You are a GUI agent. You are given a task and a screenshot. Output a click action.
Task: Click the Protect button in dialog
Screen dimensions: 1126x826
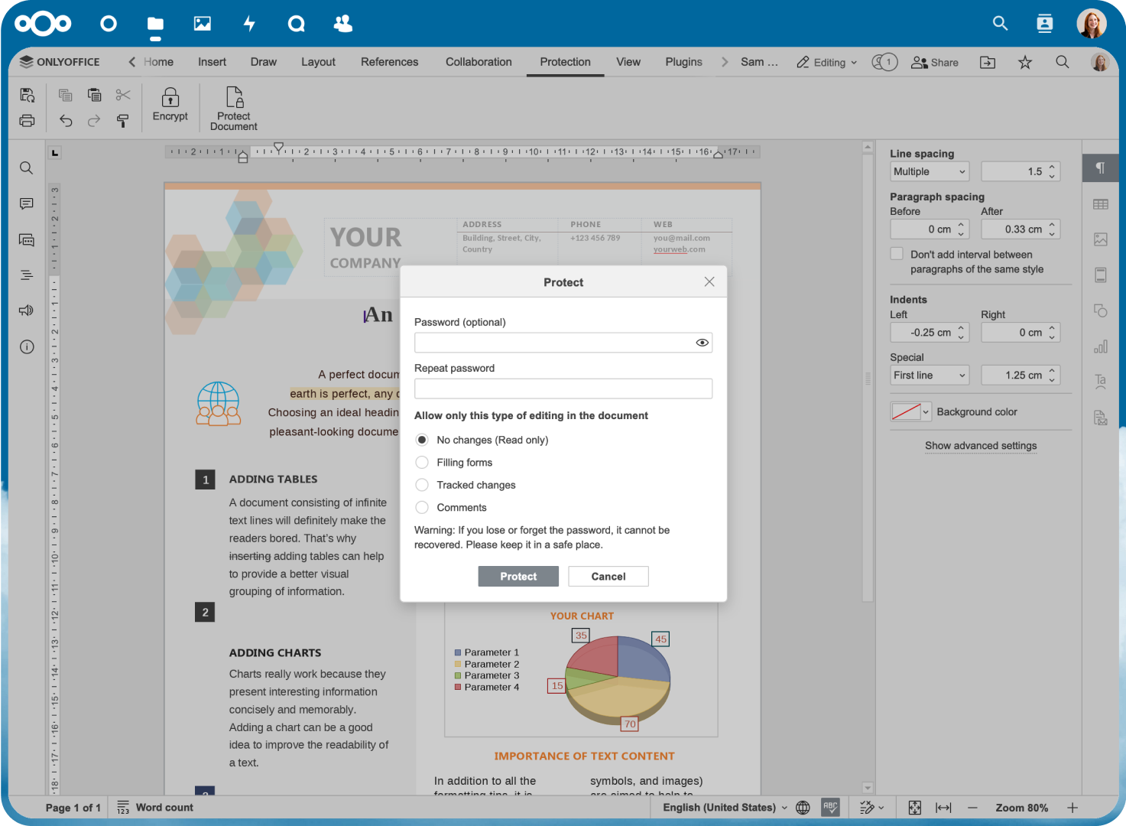[518, 577]
